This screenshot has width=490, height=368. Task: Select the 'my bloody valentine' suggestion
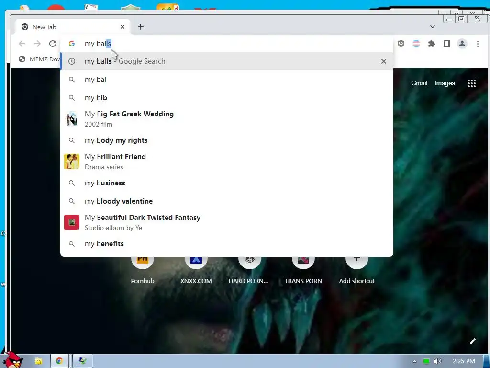(x=227, y=201)
